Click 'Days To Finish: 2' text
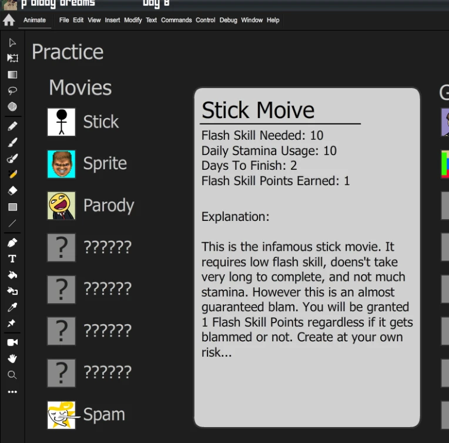Viewport: 449px width, 443px height. (x=249, y=166)
